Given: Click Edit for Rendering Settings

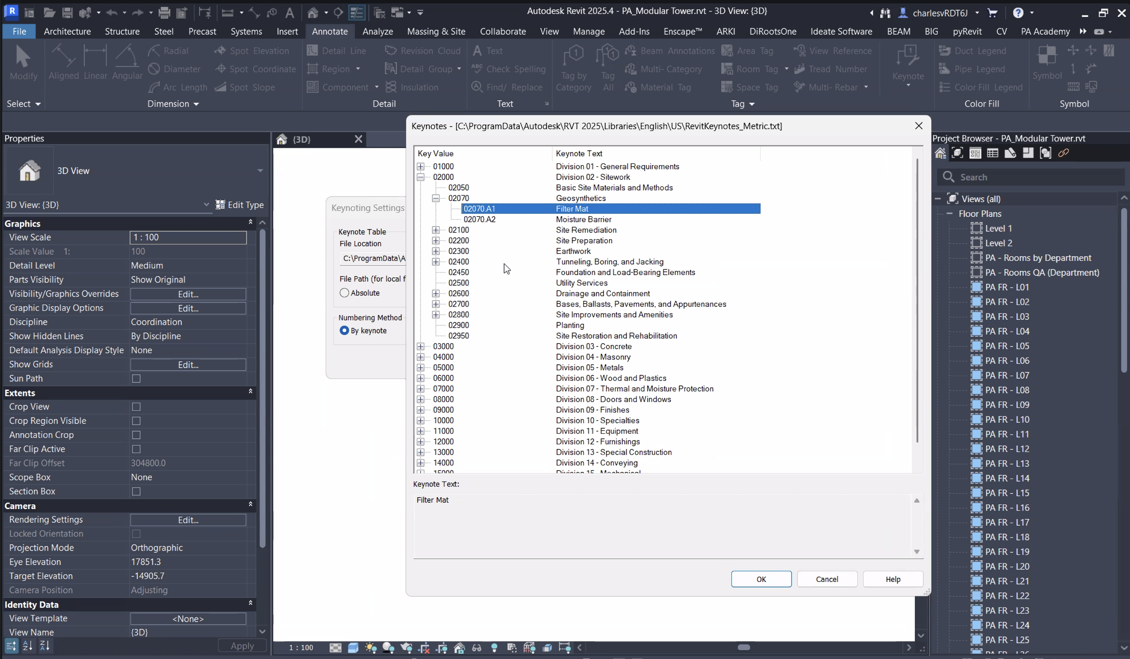Looking at the screenshot, I should coord(188,520).
